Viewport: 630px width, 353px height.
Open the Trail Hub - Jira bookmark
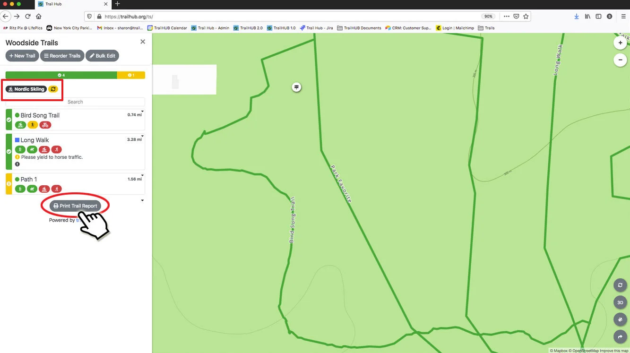317,28
